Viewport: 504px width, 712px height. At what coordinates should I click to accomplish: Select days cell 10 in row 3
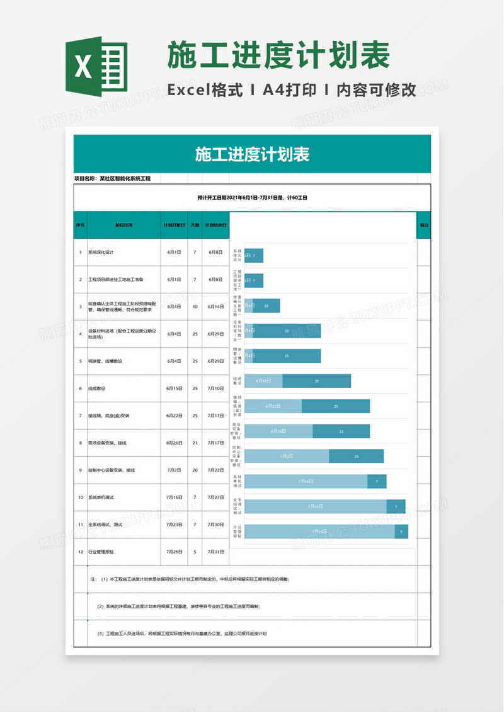tap(195, 307)
